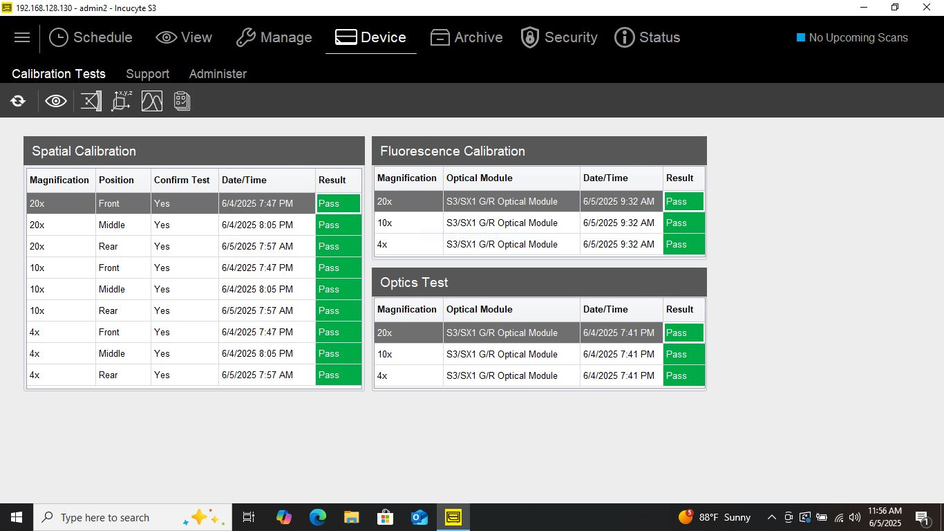Viewport: 944px width, 531px height.
Task: Click the Optics Test panel title
Action: click(x=414, y=282)
